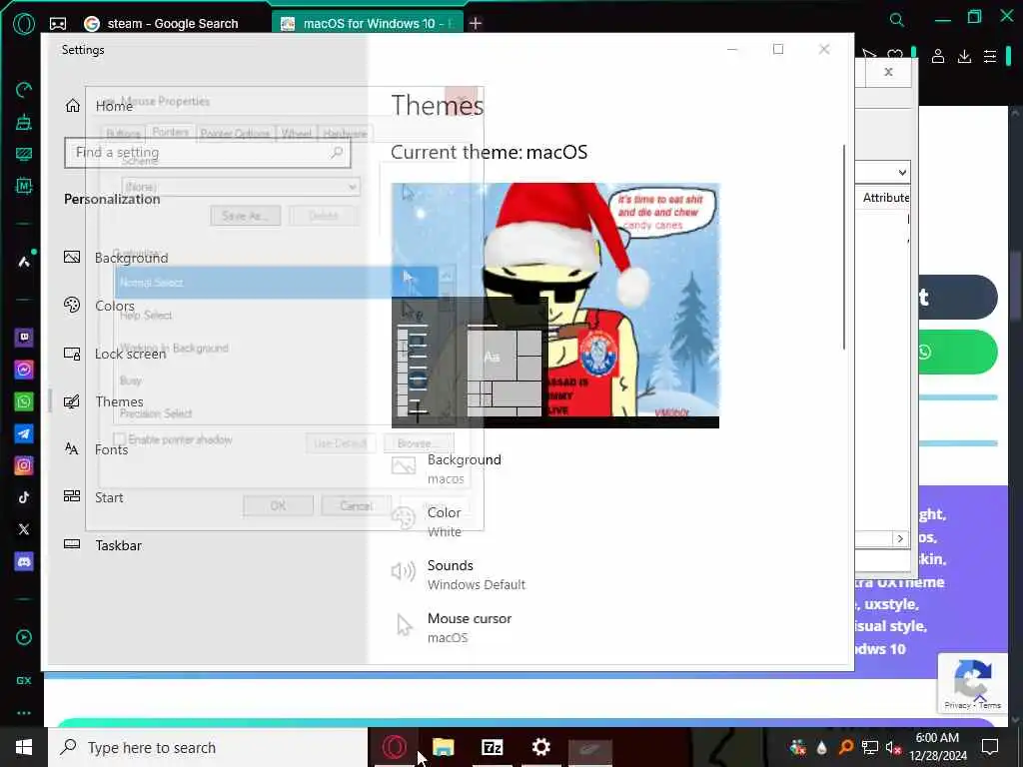Open theme Color White option
Screen dimensions: 1023x767
click(427, 521)
